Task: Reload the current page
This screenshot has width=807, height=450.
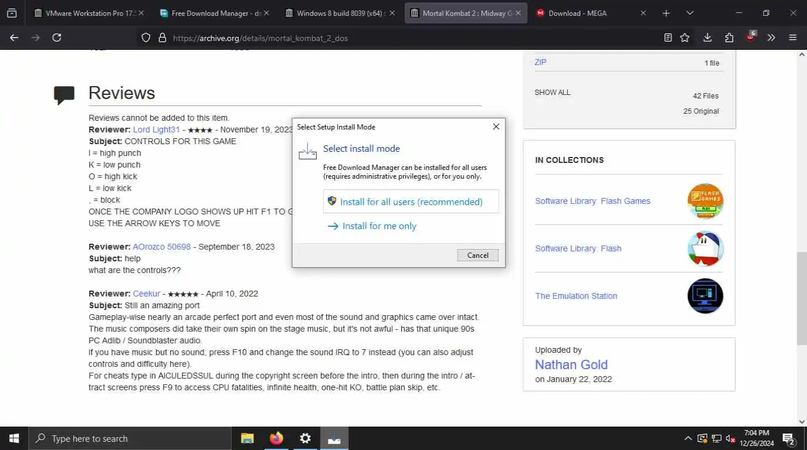Action: pos(56,37)
